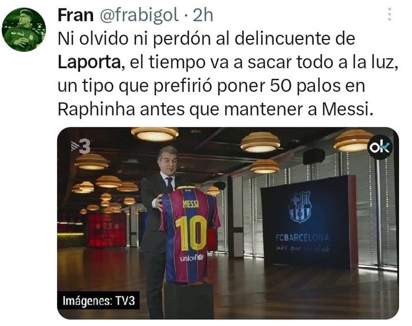Open the tweet via the 2h timestamp

click(x=203, y=15)
